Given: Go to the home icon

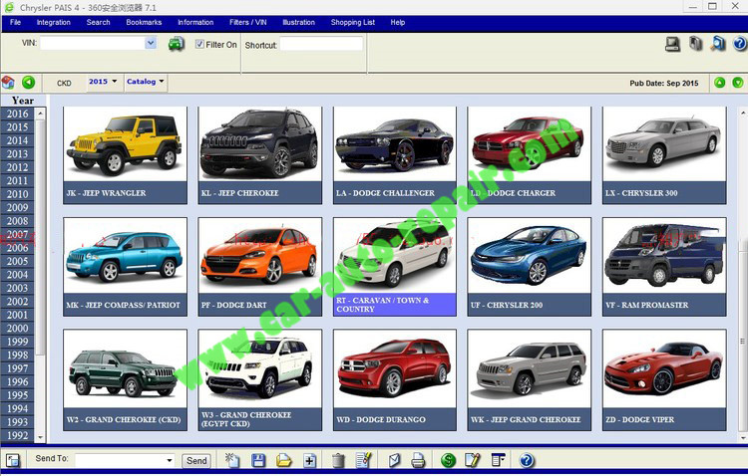Looking at the screenshot, I should click(8, 82).
